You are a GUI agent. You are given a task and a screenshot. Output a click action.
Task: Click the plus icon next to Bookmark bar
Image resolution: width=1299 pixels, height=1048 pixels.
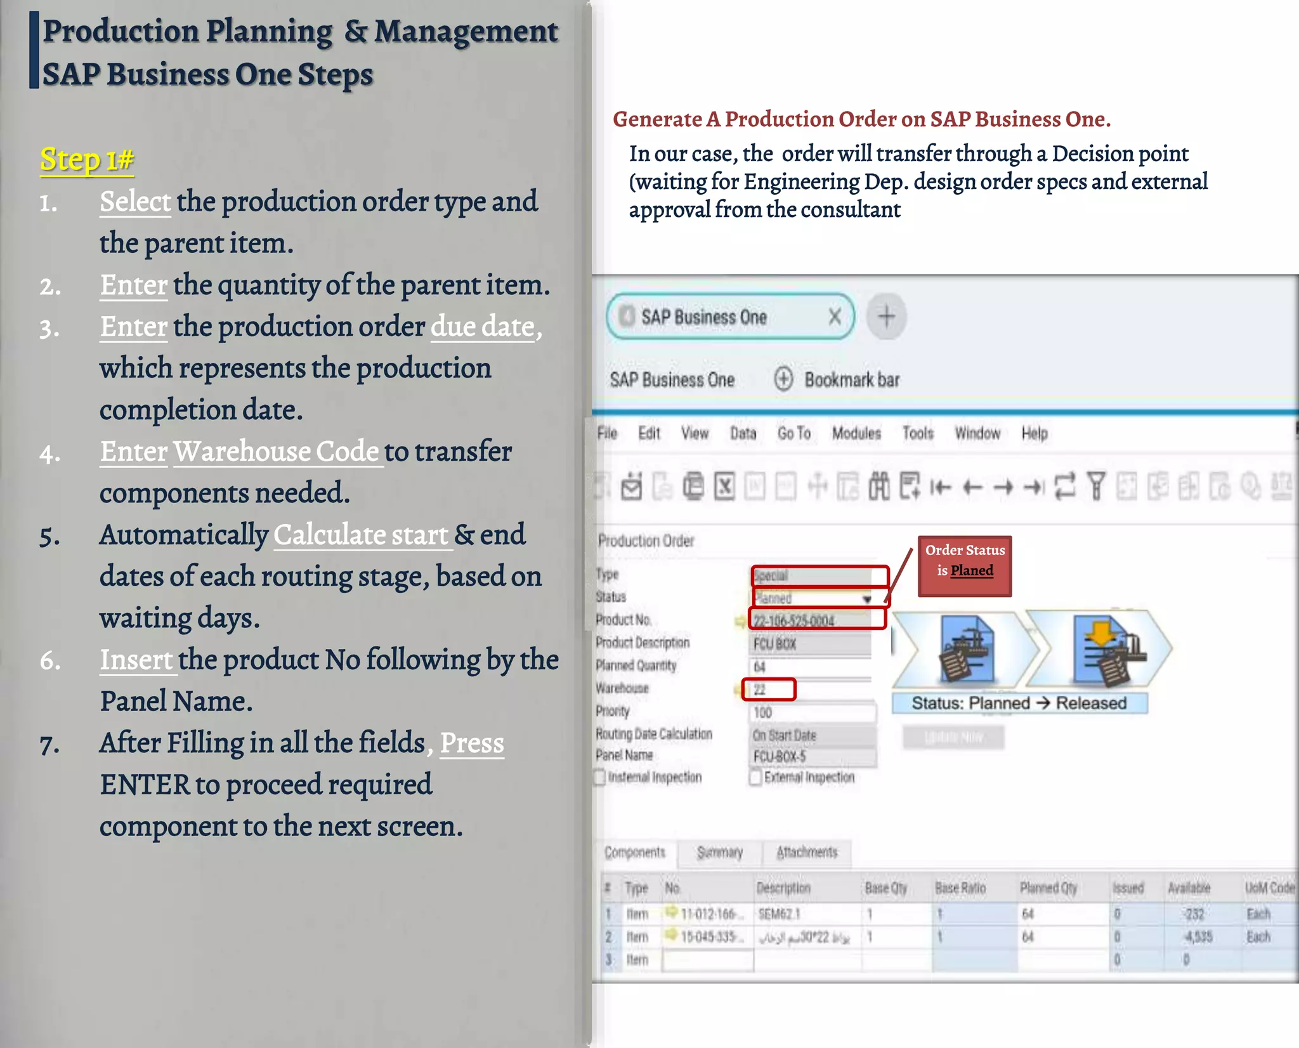click(783, 379)
